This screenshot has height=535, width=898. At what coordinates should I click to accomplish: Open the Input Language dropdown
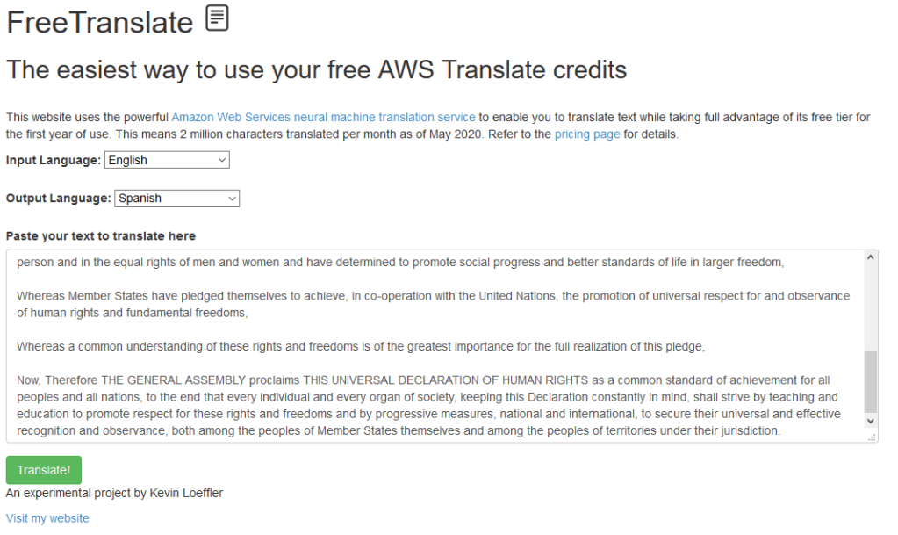tap(167, 160)
